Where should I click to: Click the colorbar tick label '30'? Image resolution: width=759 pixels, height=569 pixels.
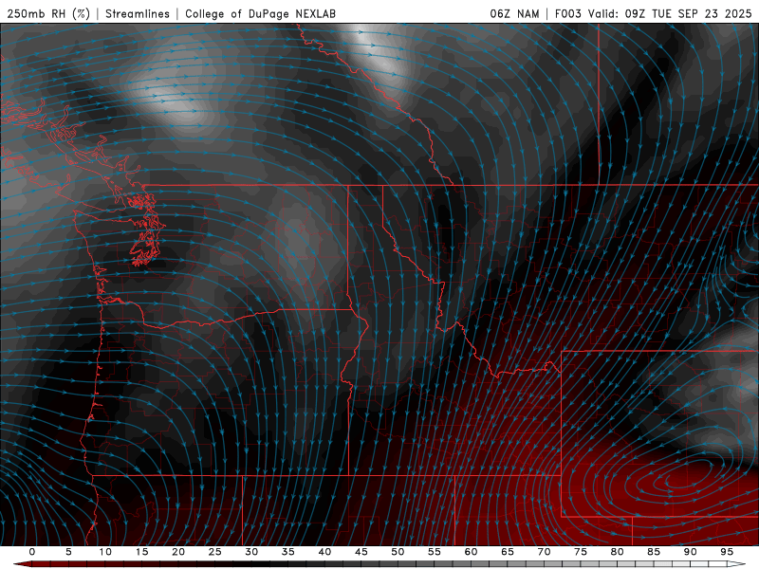point(251,552)
